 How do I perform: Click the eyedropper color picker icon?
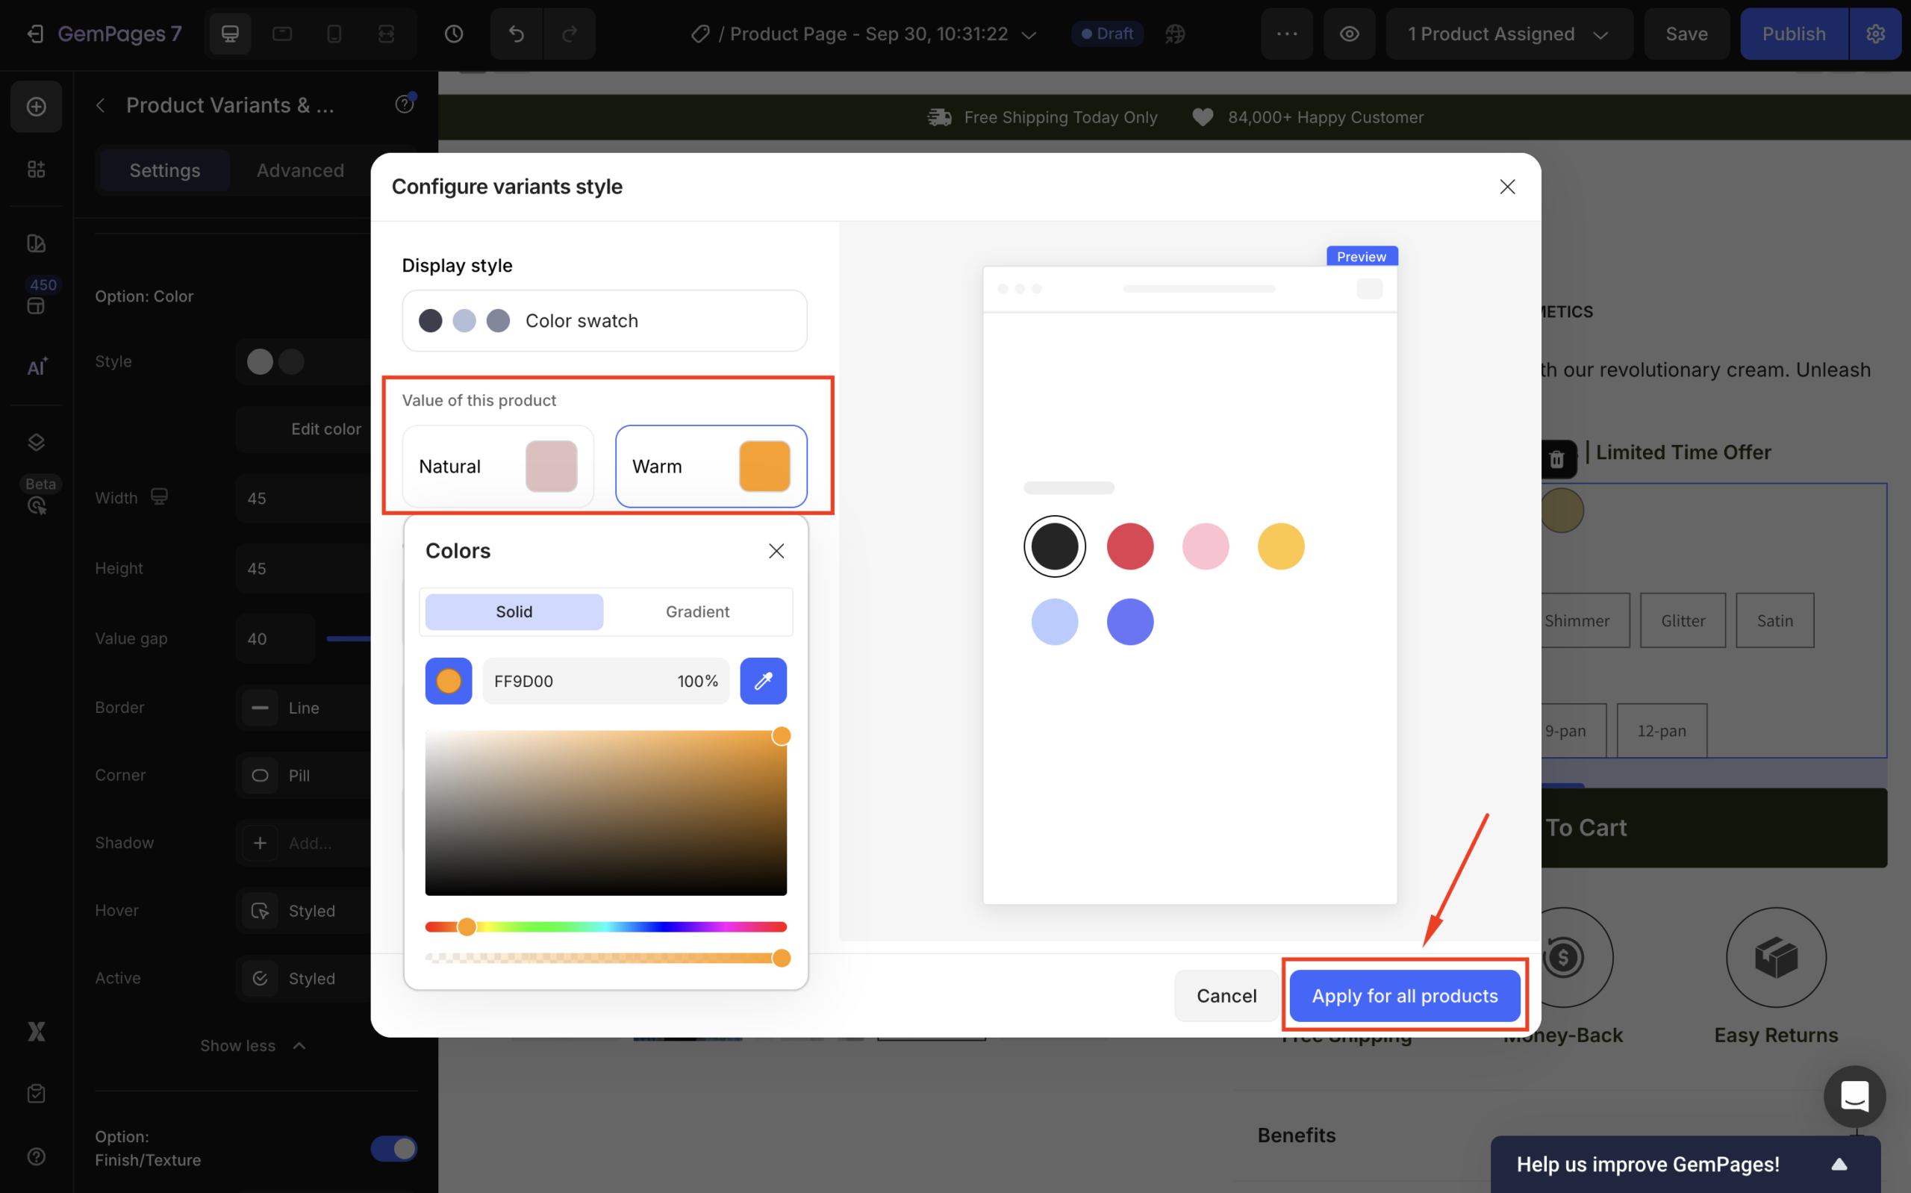click(763, 681)
